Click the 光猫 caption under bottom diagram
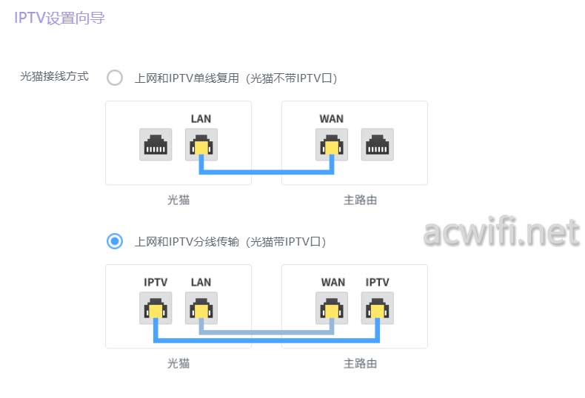 point(178,363)
